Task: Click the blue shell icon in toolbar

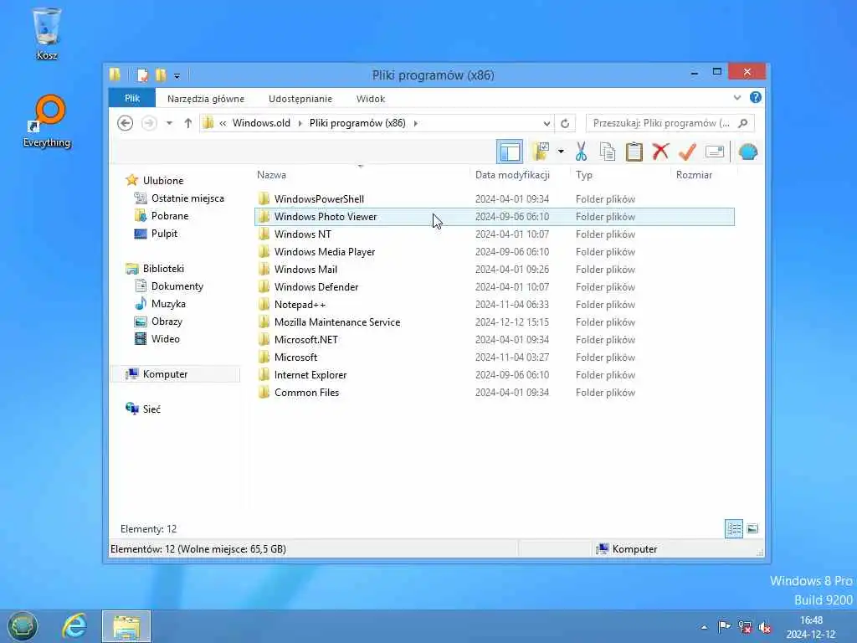Action: 747,152
